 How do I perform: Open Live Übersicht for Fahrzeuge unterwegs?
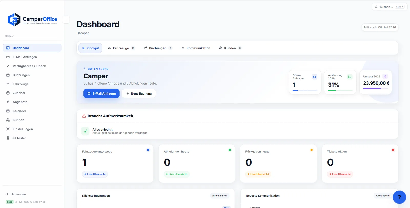click(x=95, y=174)
